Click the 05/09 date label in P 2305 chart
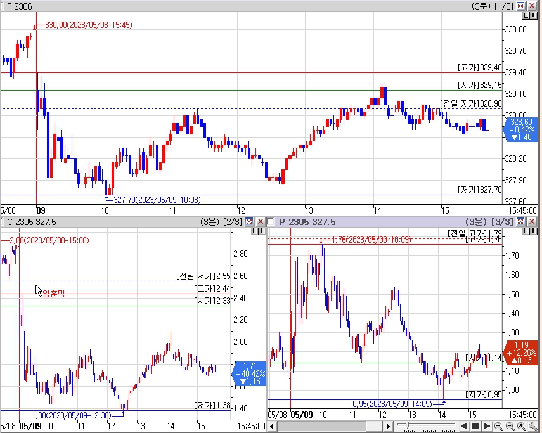 [301, 415]
